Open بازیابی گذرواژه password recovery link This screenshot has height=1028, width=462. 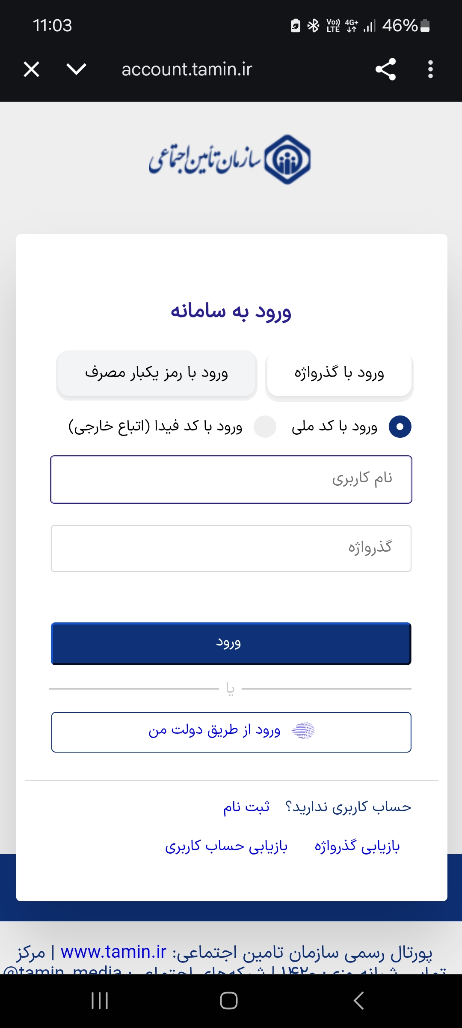[357, 847]
